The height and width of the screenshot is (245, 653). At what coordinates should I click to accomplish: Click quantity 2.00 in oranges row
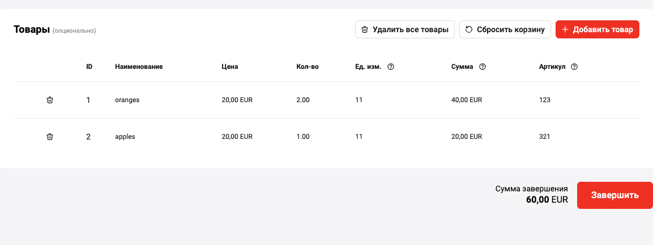(x=303, y=100)
